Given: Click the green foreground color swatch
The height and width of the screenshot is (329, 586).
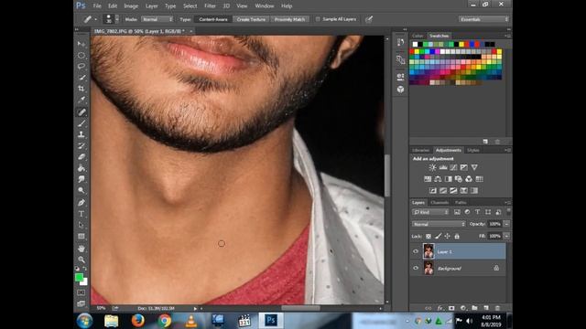Looking at the screenshot, I should [79, 277].
